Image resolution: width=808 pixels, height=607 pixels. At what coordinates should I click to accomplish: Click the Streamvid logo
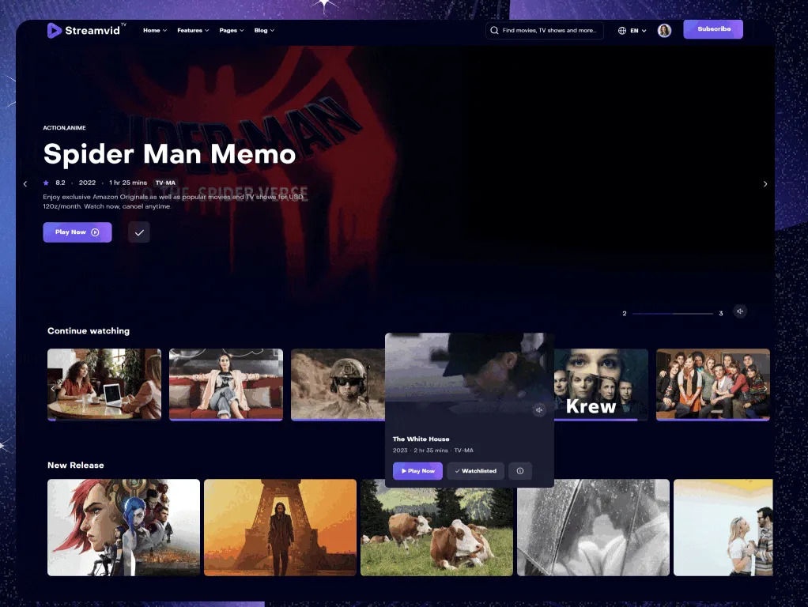[87, 30]
